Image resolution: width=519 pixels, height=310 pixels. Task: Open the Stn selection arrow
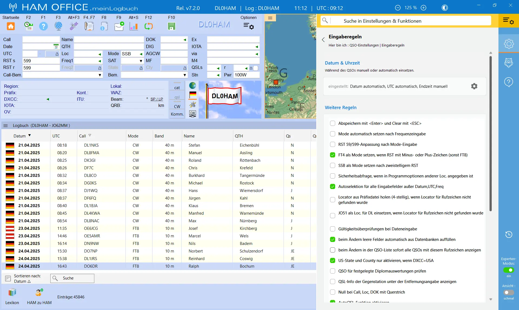218,75
